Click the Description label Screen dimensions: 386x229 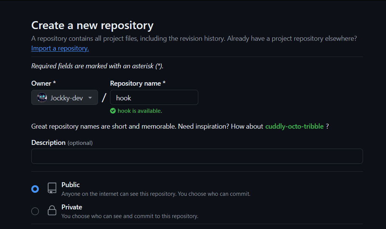coord(49,143)
